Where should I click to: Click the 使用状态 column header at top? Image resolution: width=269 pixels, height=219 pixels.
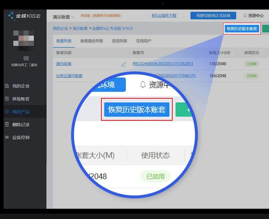(252, 53)
